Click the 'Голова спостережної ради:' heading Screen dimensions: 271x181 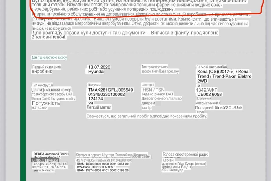coord(185,154)
